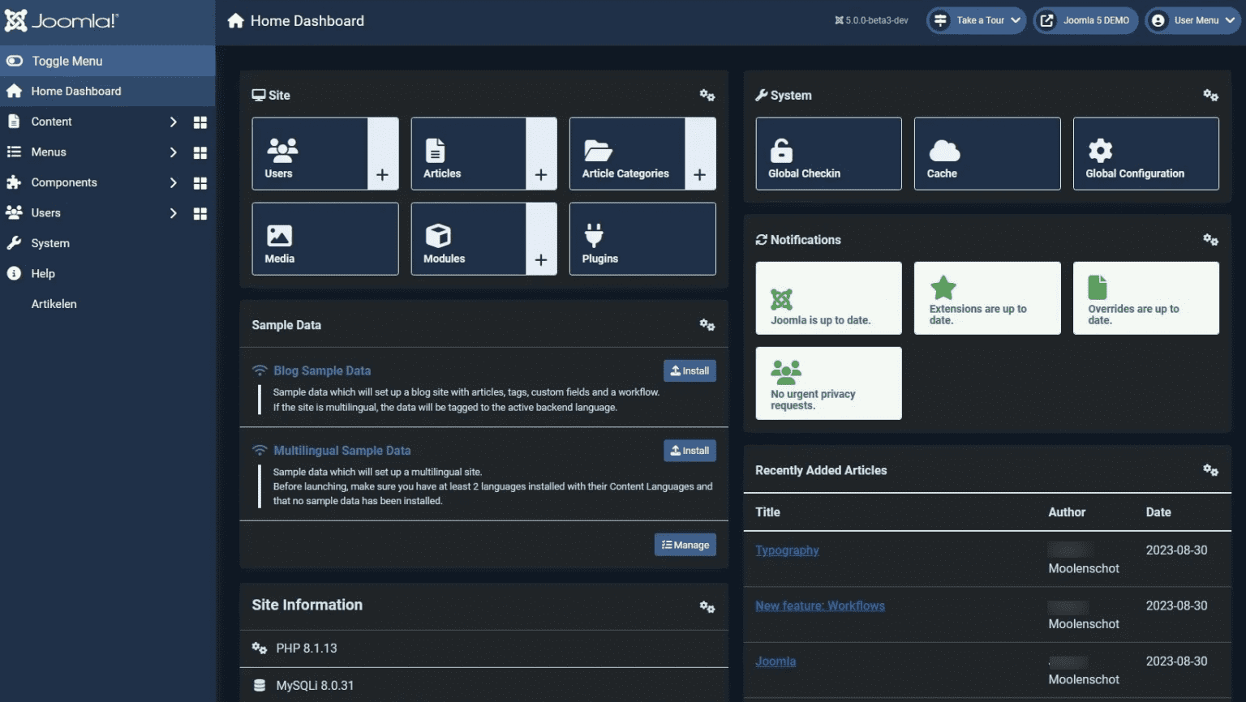Open the Content dashboard grid icon
This screenshot has width=1246, height=702.
tap(200, 122)
